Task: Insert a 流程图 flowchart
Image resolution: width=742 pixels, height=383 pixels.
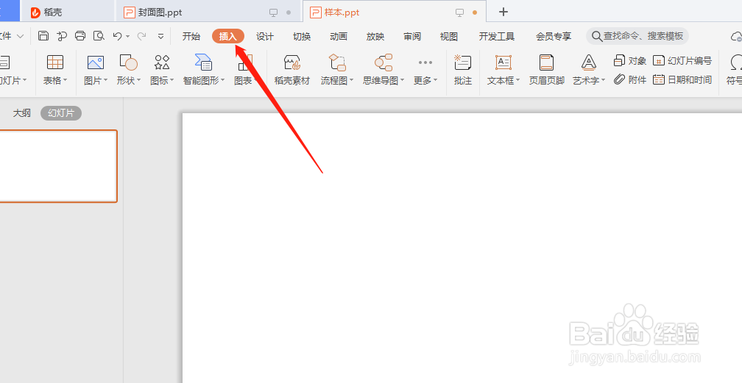Action: [x=337, y=62]
